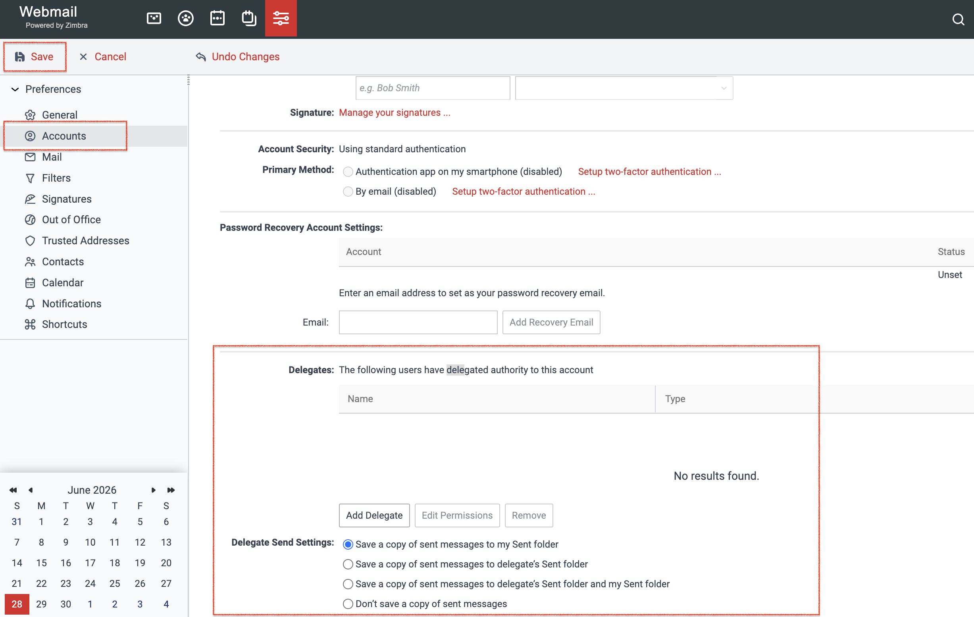This screenshot has height=617, width=974.
Task: Click the sidebar resize handle dots
Action: point(189,80)
